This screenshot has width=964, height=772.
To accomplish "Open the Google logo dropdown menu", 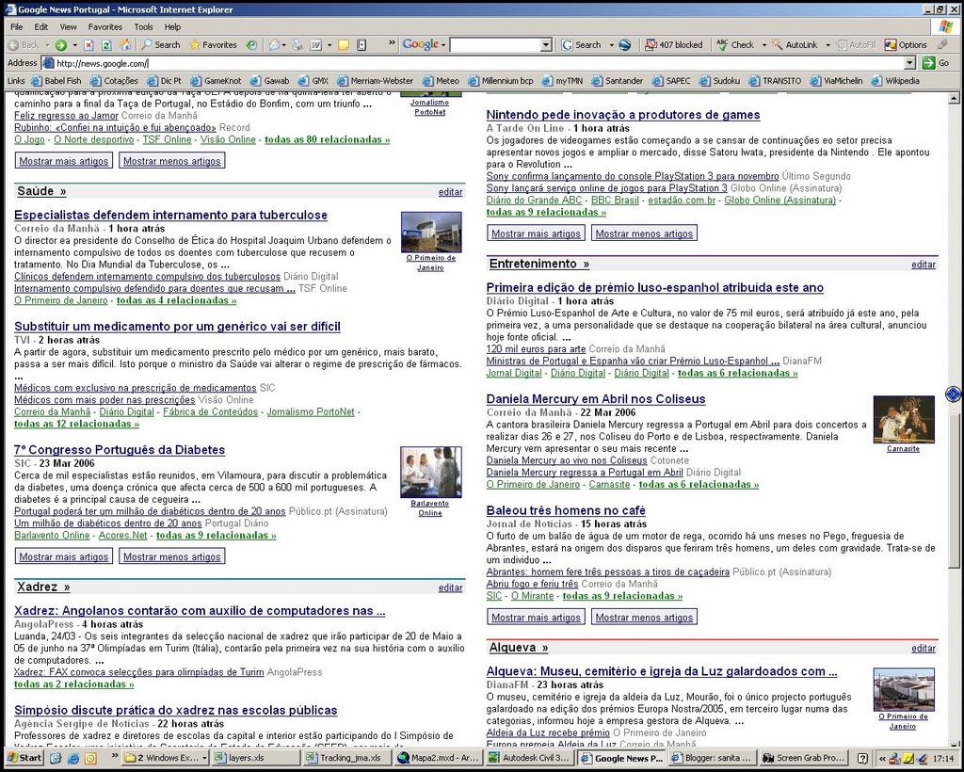I will 424,44.
